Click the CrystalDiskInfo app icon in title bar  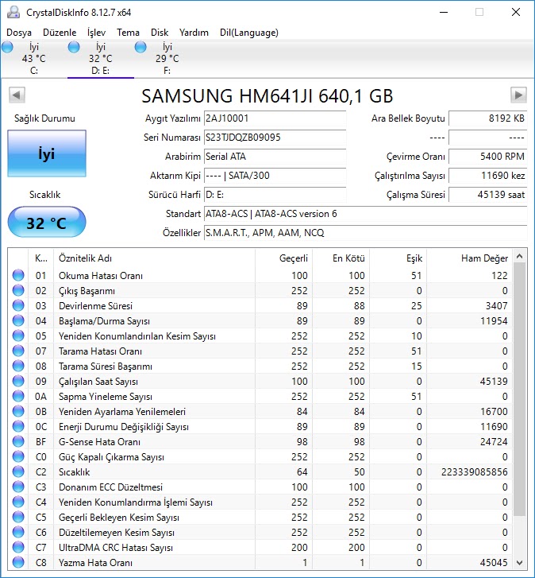[13, 12]
